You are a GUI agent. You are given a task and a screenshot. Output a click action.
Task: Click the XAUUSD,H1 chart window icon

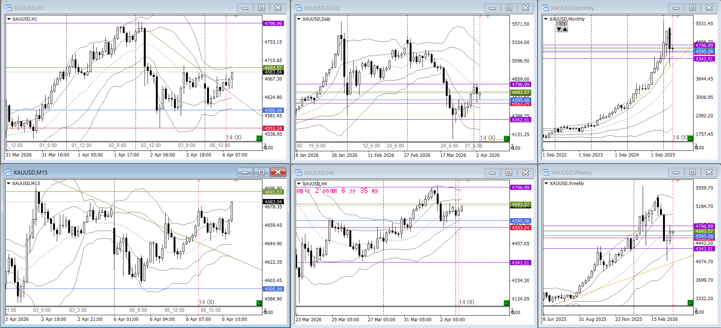(8, 8)
